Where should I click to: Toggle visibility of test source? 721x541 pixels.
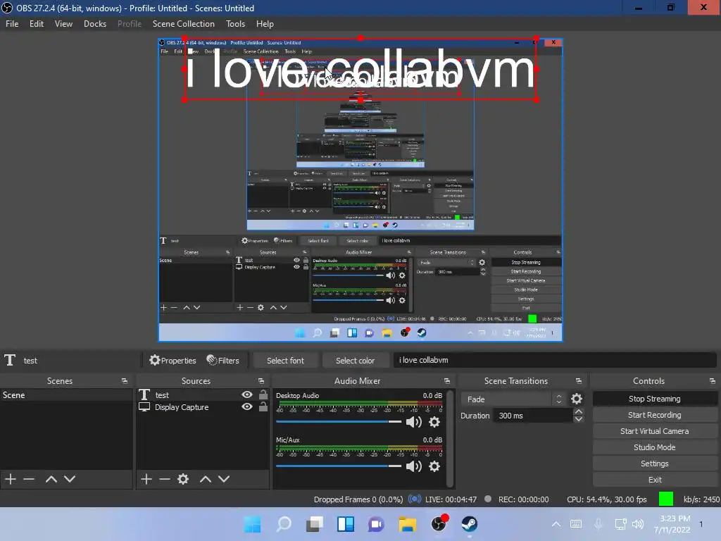point(247,394)
